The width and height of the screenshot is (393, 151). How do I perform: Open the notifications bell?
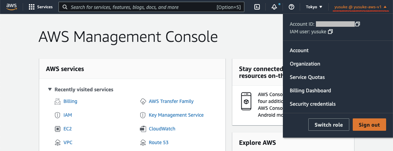[x=274, y=7]
